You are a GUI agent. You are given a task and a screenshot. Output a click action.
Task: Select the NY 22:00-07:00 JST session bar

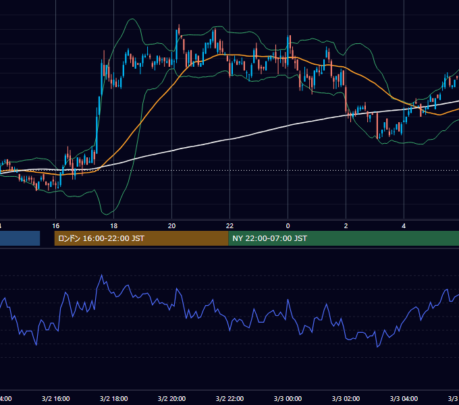click(344, 238)
